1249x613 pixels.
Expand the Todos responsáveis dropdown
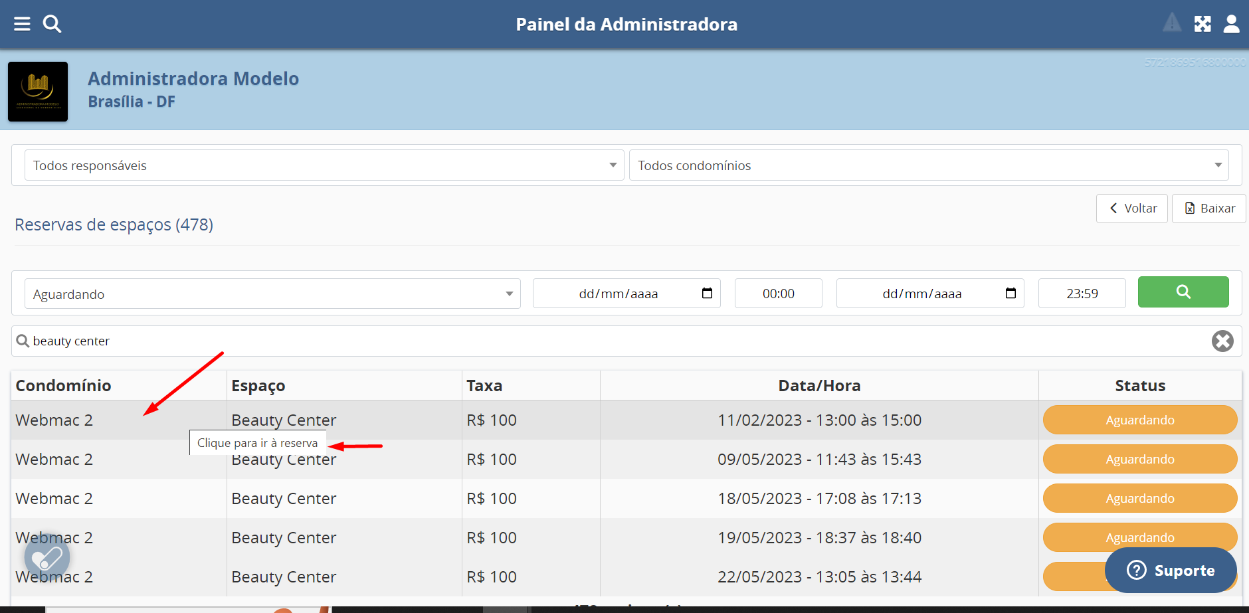[x=324, y=165]
